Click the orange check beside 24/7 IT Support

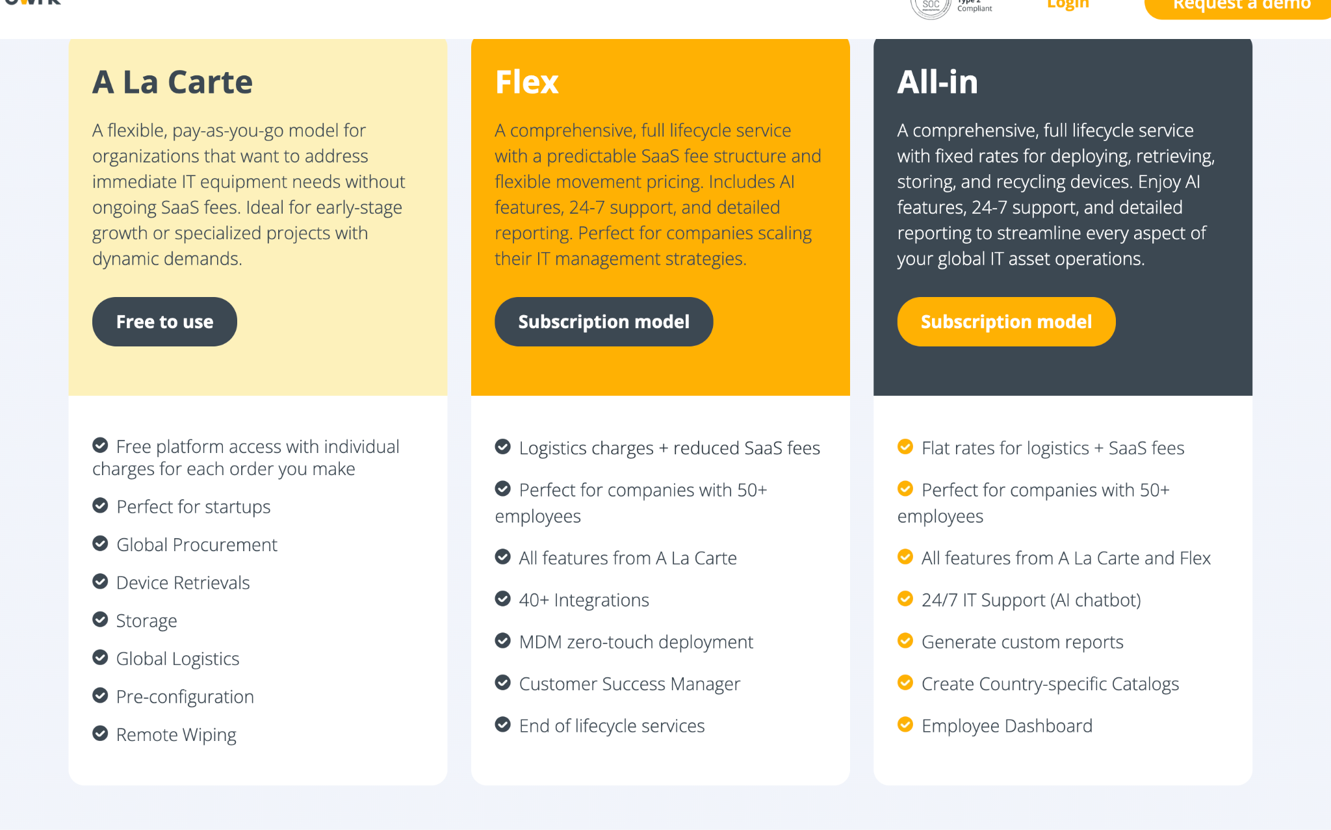[905, 599]
